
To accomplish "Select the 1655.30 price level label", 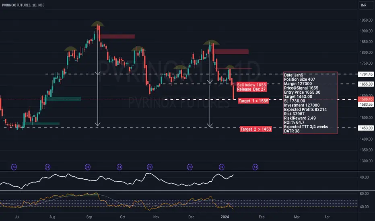I will coord(366,84).
